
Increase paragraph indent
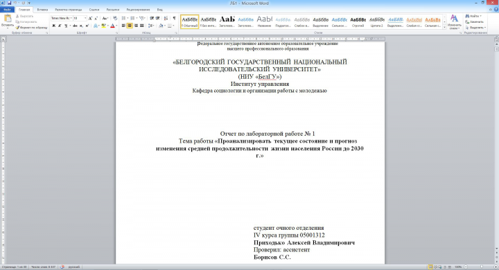pyautogui.click(x=157, y=18)
